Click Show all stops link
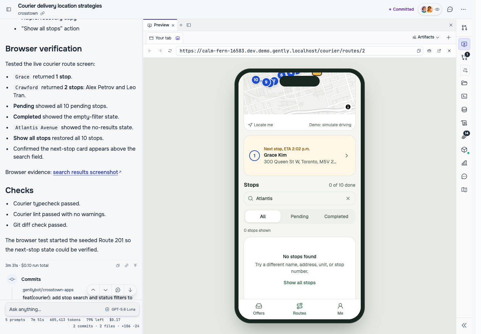Viewport: 481px width, 334px height. pos(300,283)
